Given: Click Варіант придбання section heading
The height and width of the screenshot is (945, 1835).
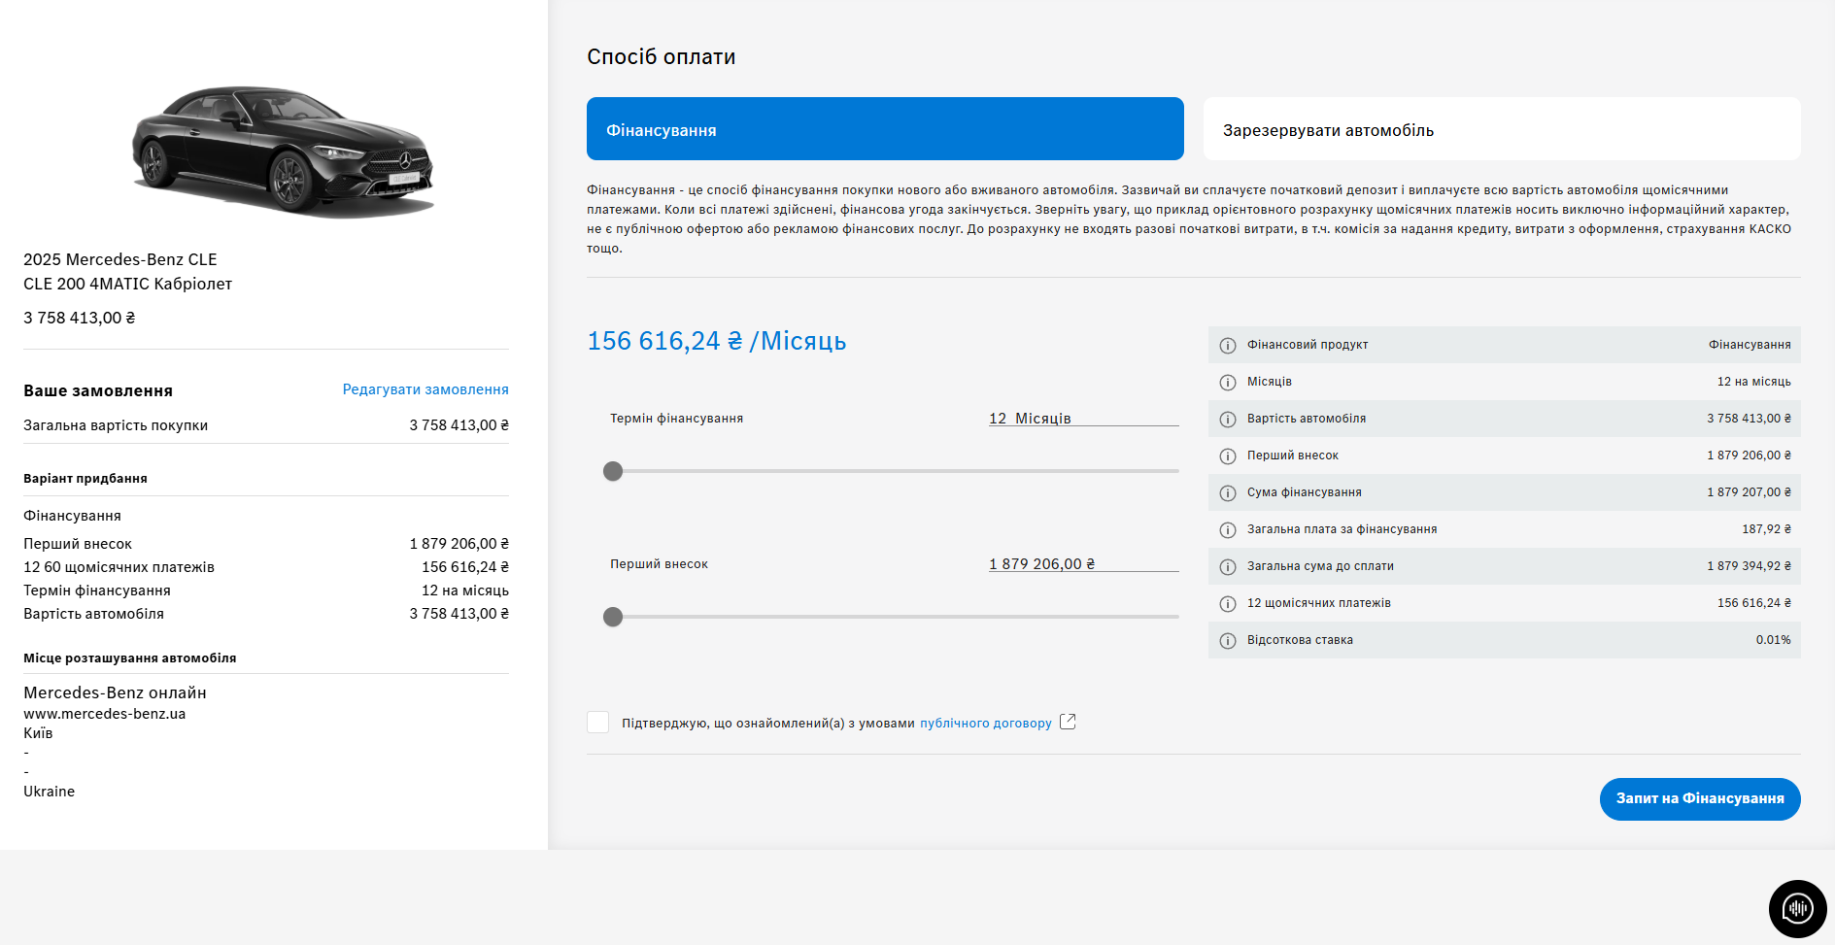Looking at the screenshot, I should pyautogui.click(x=85, y=479).
